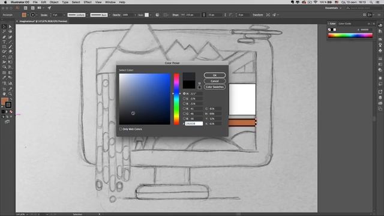Click the Apple menu icon
384x216 pixels.
pyautogui.click(x=5, y=2)
